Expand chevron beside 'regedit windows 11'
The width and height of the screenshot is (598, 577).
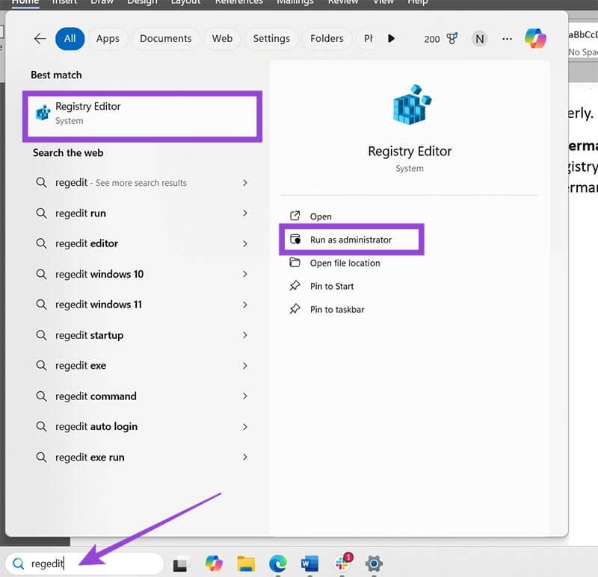tap(245, 305)
